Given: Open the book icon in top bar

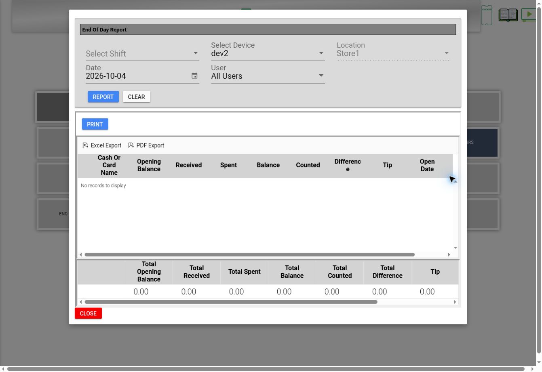Looking at the screenshot, I should coord(508,15).
